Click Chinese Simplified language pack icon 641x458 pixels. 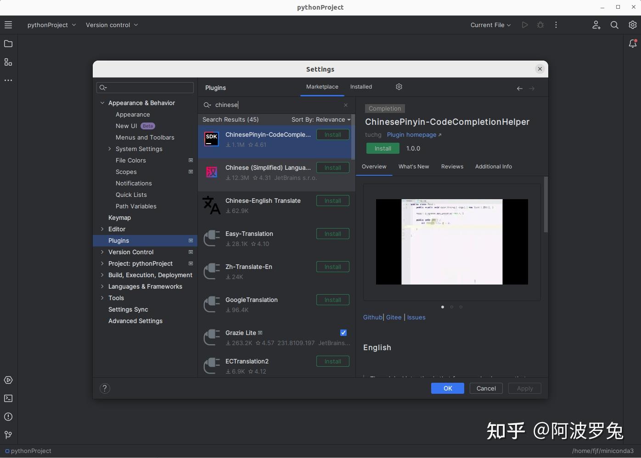[x=212, y=173]
